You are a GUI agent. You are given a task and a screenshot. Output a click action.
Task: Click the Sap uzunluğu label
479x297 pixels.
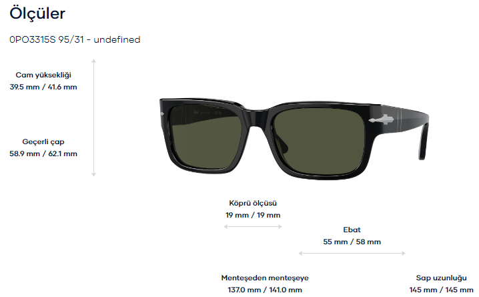(442, 278)
